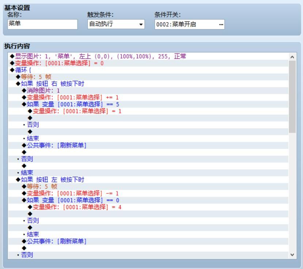Select the row 变量操作 [0001:菜单选择] += 1
The width and height of the screenshot is (303, 269).
coord(148,97)
